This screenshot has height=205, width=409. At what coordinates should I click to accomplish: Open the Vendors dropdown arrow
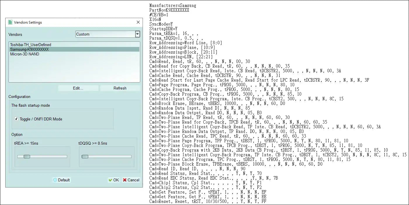[x=137, y=34]
